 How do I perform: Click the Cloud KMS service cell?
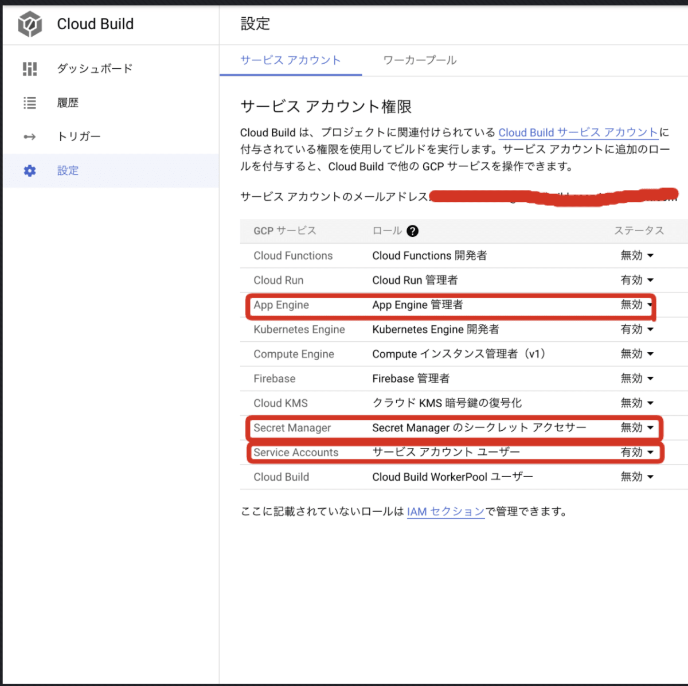point(280,404)
